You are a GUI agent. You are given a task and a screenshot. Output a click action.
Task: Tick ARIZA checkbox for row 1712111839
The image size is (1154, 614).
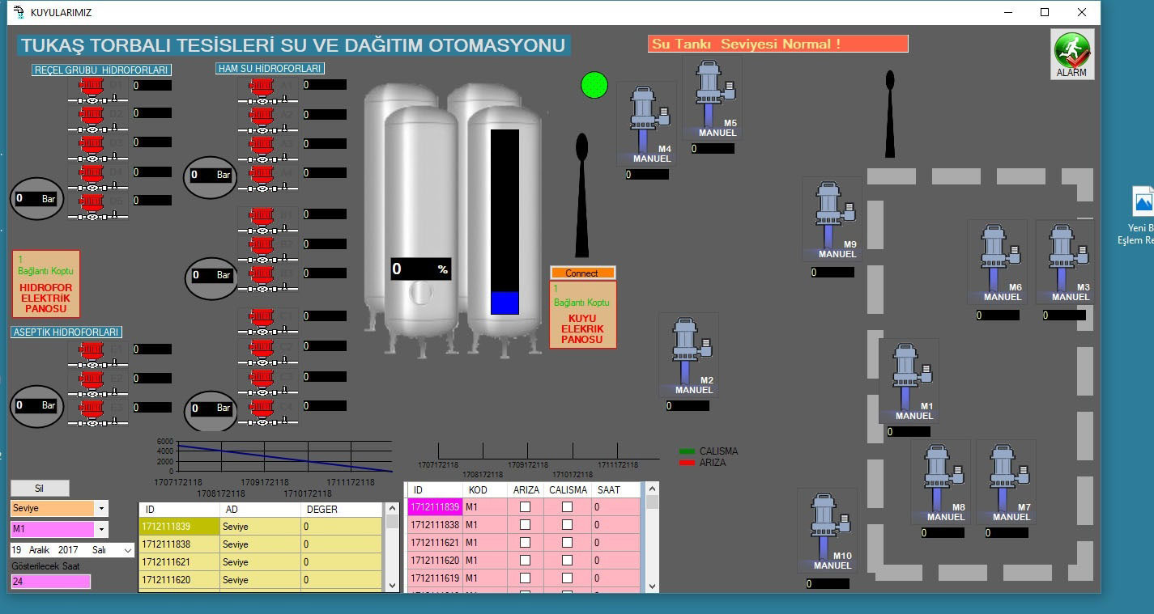525,507
